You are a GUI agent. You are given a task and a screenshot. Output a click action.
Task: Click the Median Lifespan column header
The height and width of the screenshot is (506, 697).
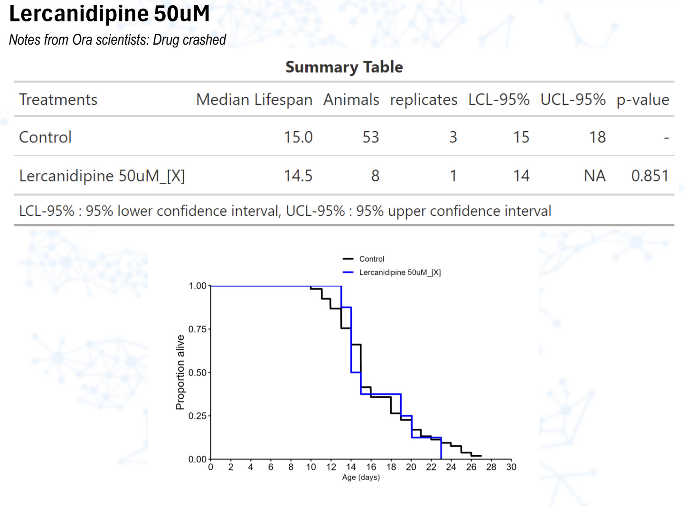(x=254, y=100)
